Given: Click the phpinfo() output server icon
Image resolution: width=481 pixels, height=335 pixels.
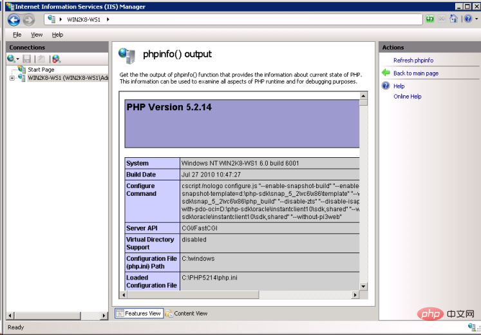Looking at the screenshot, I should point(127,56).
